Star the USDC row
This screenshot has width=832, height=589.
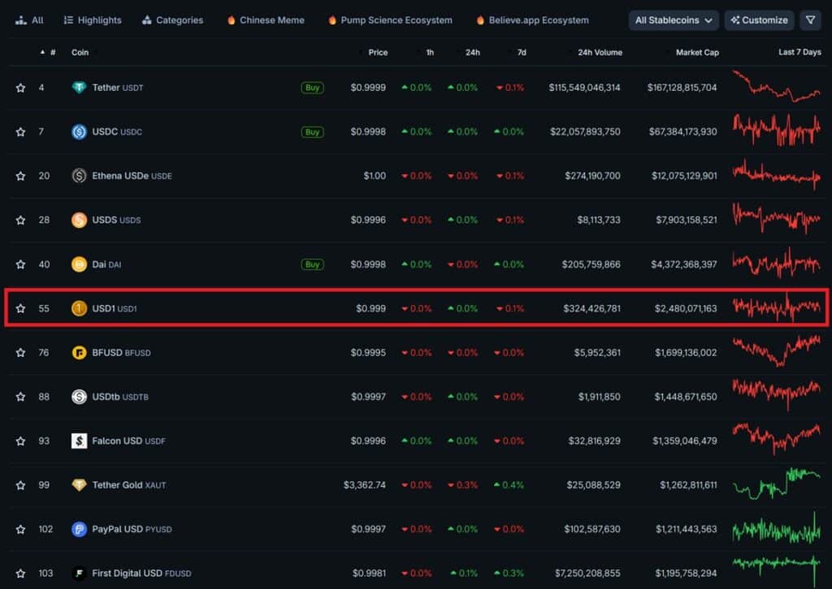[20, 132]
